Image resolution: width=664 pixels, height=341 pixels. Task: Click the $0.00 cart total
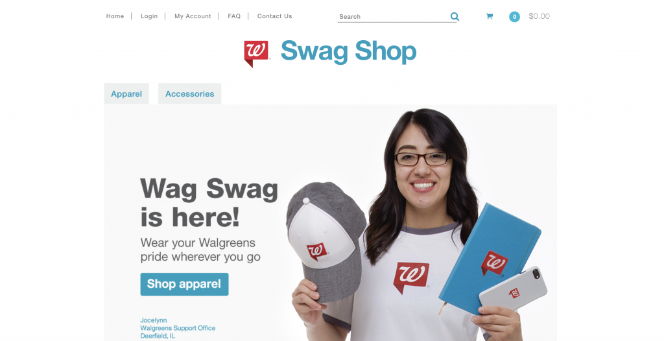(x=539, y=16)
